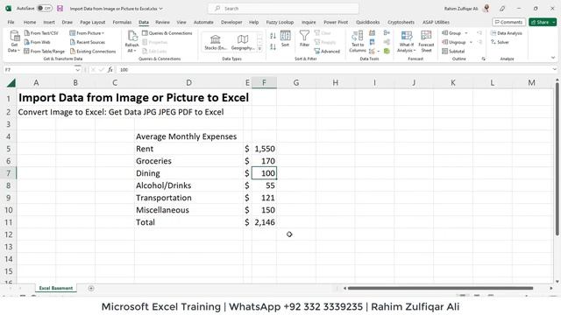Click the Relationships icon

tap(387, 42)
